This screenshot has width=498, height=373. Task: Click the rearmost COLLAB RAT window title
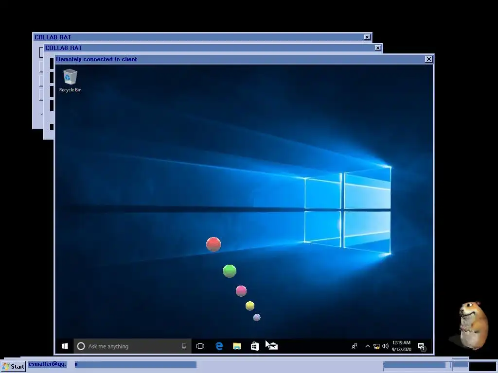[53, 37]
